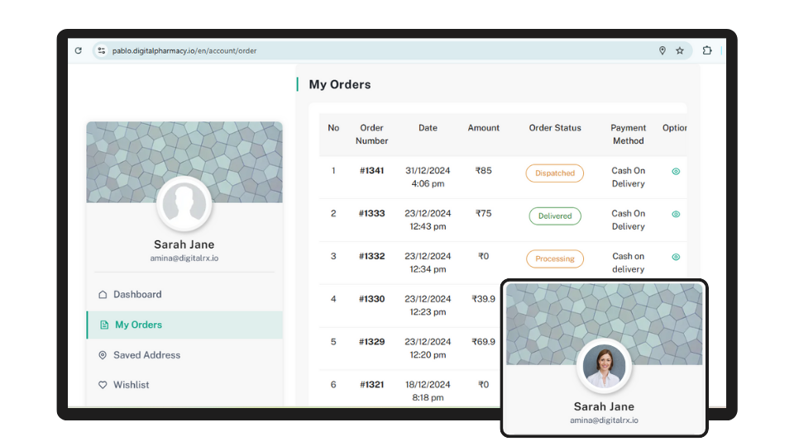The height and width of the screenshot is (446, 794).
Task: Click the 23/12/2024 12:43 pm date cell
Action: click(x=428, y=220)
